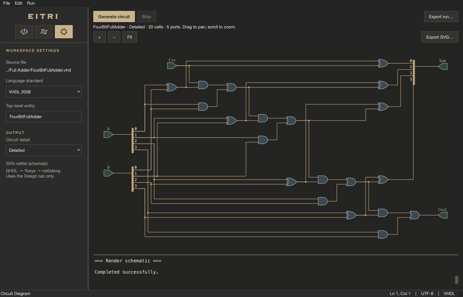This screenshot has height=297, width=463.
Task: Click the Circuit Diagram status label
Action: pyautogui.click(x=16, y=293)
